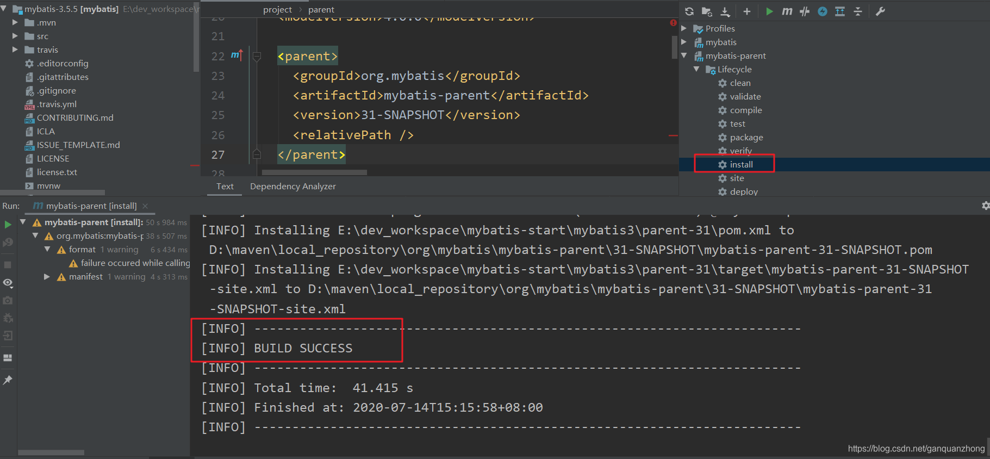Click Generate Sources and Update Folders icon

tap(707, 11)
